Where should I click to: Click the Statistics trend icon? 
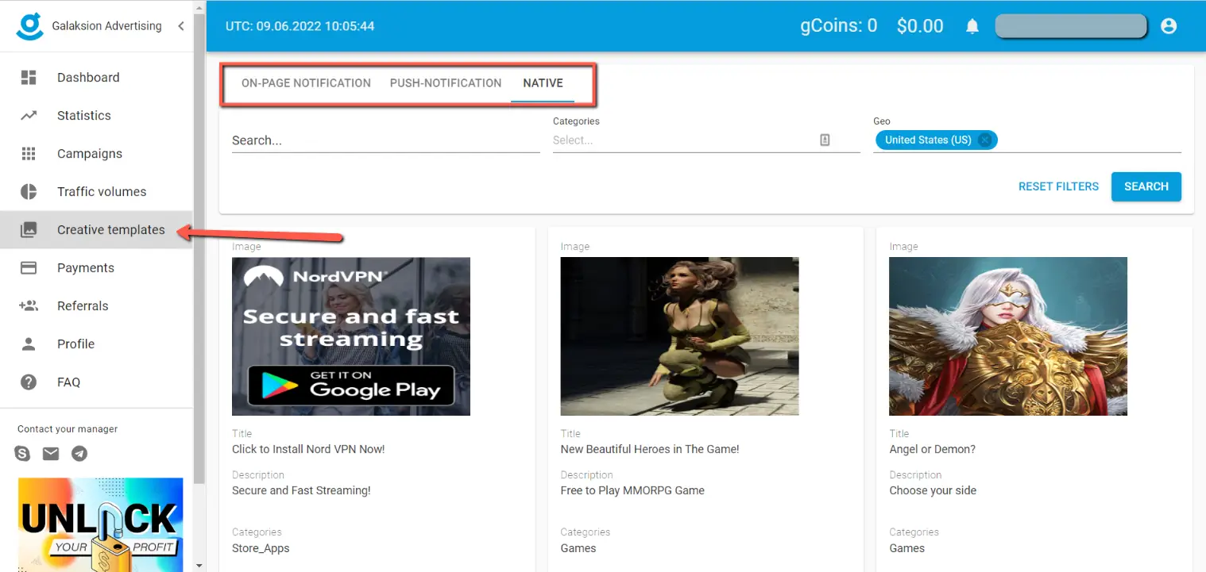click(x=29, y=116)
